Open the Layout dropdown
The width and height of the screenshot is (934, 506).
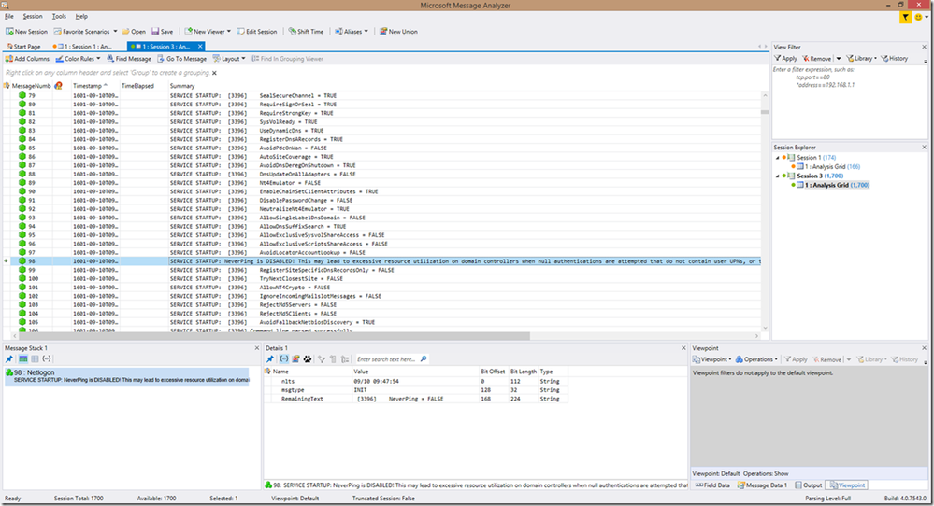pos(229,59)
